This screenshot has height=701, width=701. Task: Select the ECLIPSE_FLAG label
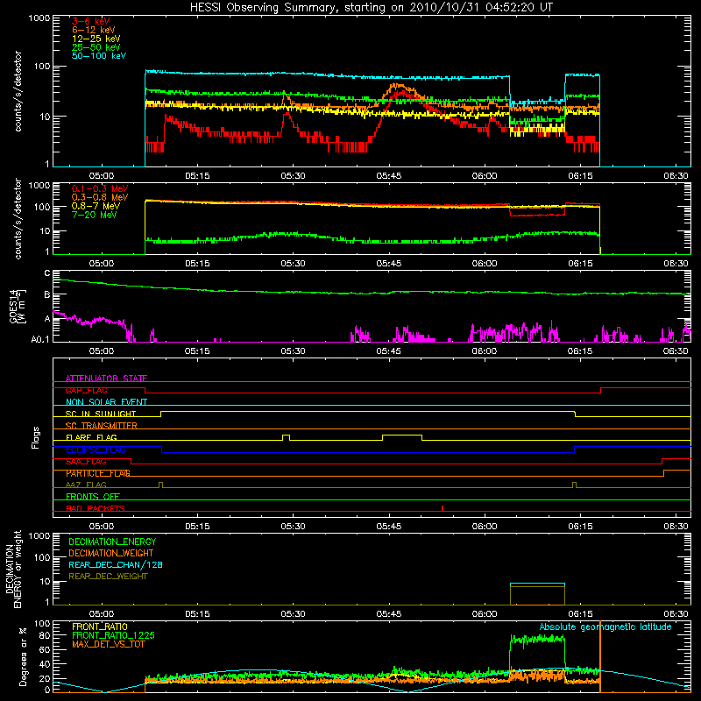point(96,450)
